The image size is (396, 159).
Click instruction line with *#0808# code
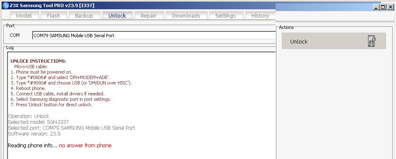60,77
